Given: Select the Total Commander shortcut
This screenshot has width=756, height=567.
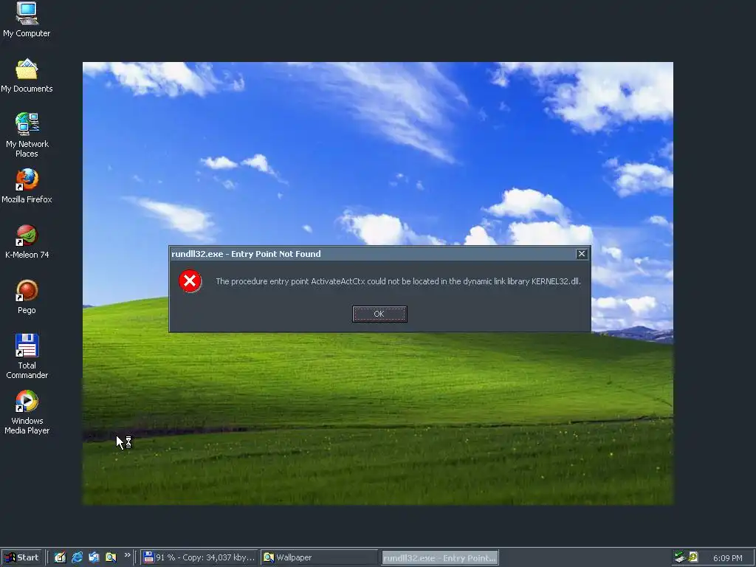Looking at the screenshot, I should 27,357.
